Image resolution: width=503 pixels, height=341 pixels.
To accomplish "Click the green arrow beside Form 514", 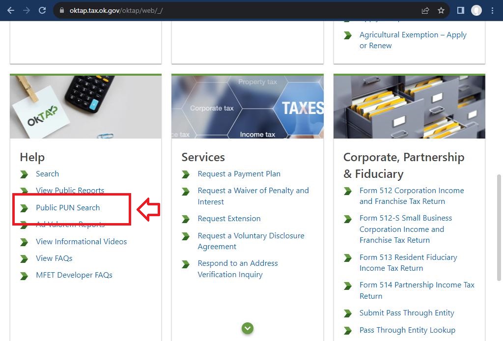I will [x=348, y=285].
